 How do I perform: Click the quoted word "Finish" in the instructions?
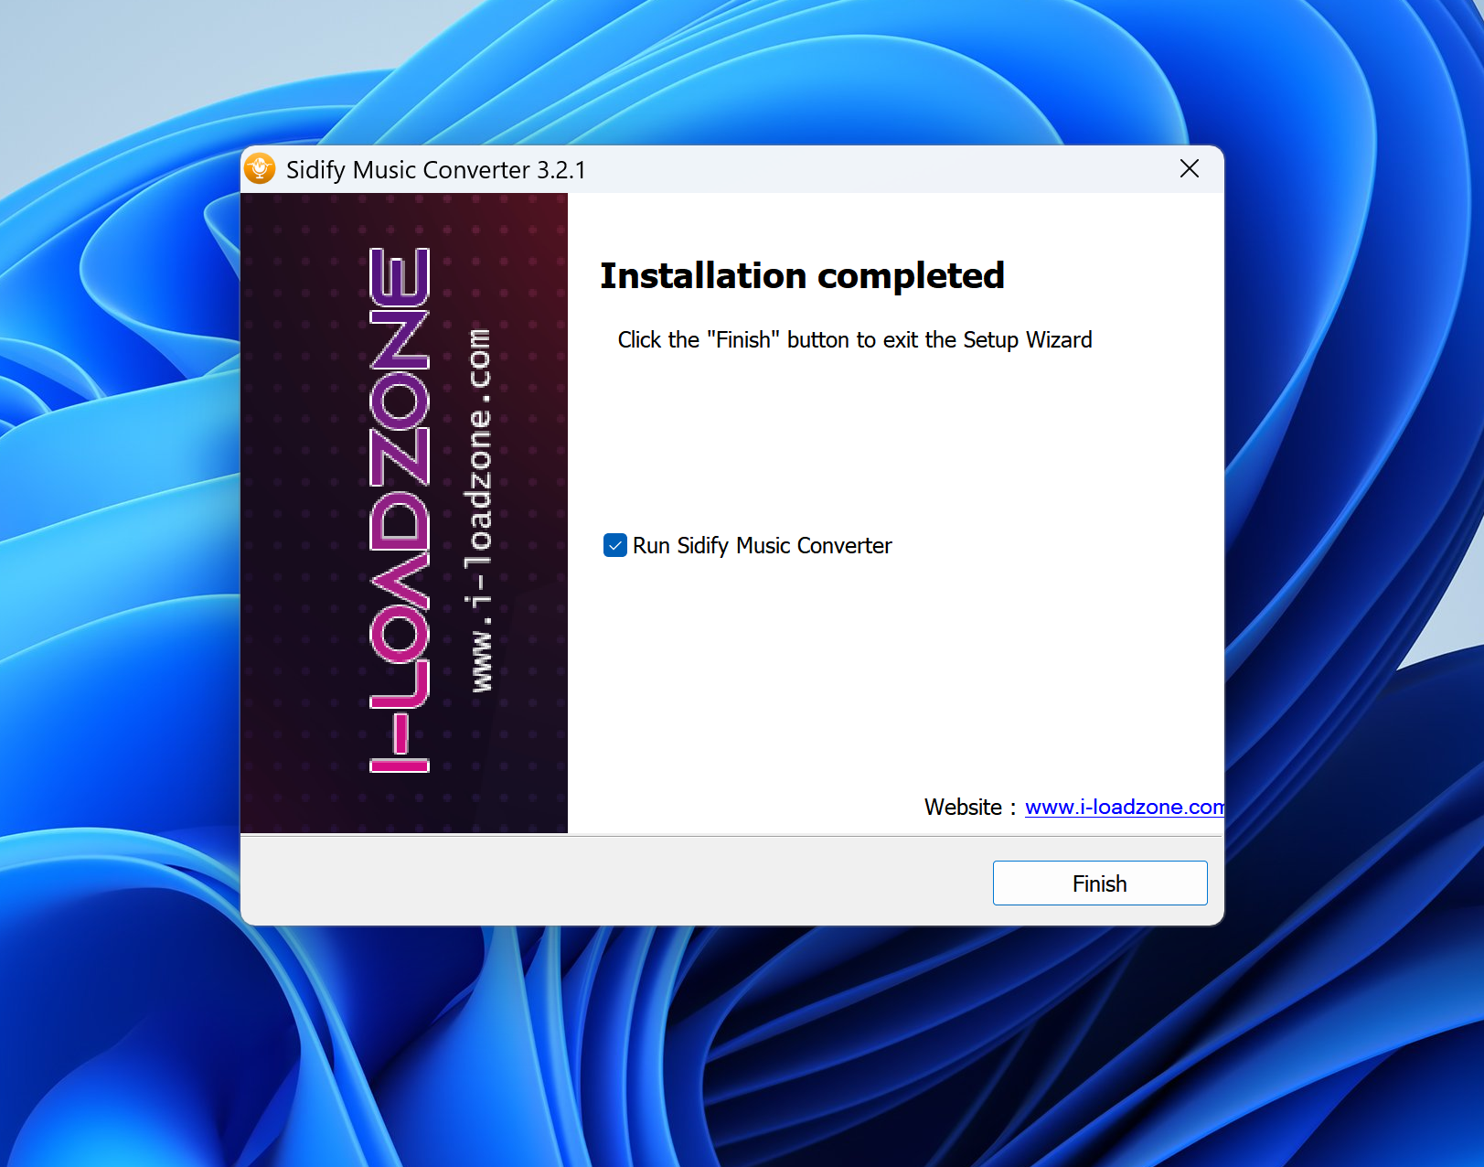(743, 340)
